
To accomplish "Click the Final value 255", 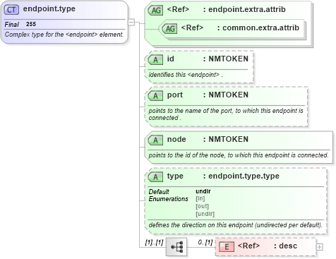I will coord(31,24).
